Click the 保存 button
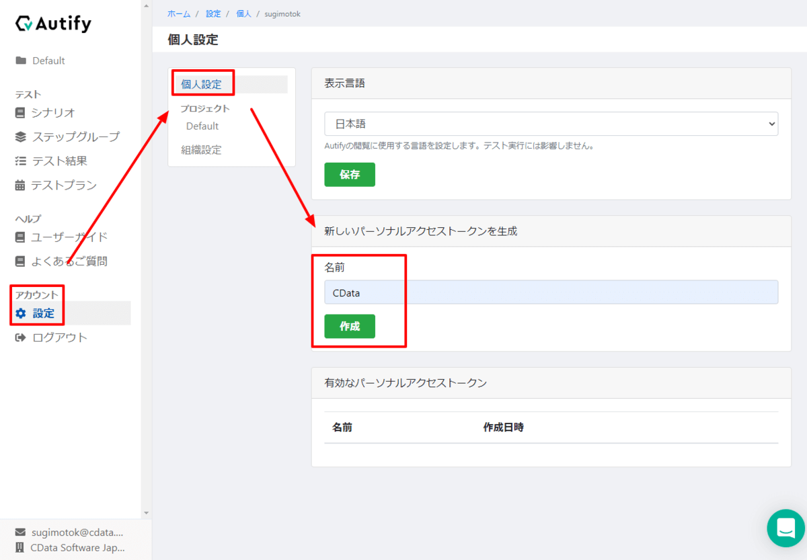Viewport: 807px width, 560px height. point(350,175)
